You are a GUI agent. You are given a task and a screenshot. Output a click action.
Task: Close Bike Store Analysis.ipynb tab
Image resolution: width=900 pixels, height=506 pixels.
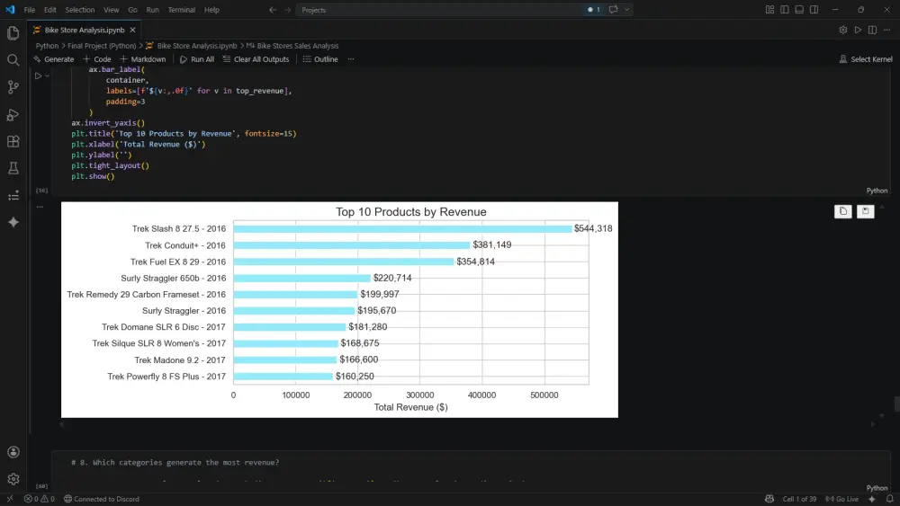click(x=132, y=30)
